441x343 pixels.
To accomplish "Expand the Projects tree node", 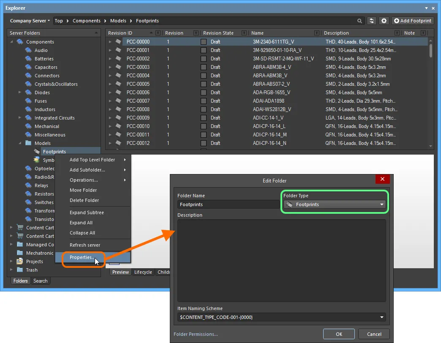I will pyautogui.click(x=11, y=261).
